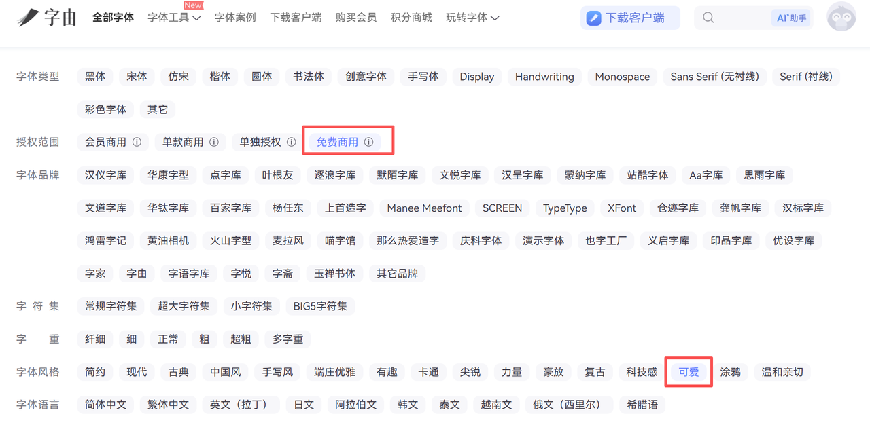Go to 全部字体 tab
The width and height of the screenshot is (870, 427).
point(113,18)
